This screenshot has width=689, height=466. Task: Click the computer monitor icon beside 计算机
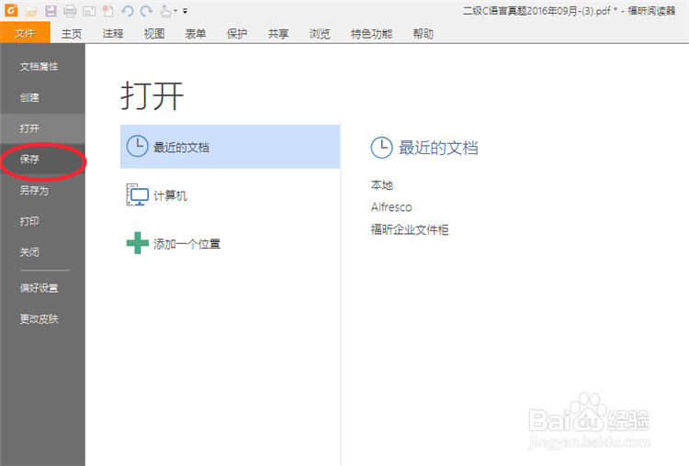pos(138,194)
